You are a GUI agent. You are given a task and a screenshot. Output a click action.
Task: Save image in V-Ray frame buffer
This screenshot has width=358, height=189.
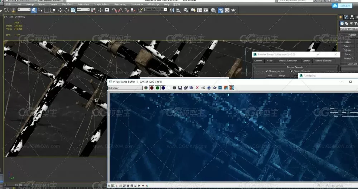[x=180, y=88]
